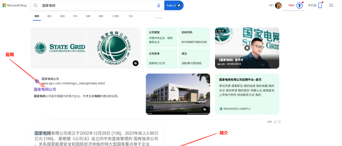Click the founding date 2002年12月29日
The image size is (342, 146).
pyautogui.click(x=192, y=63)
